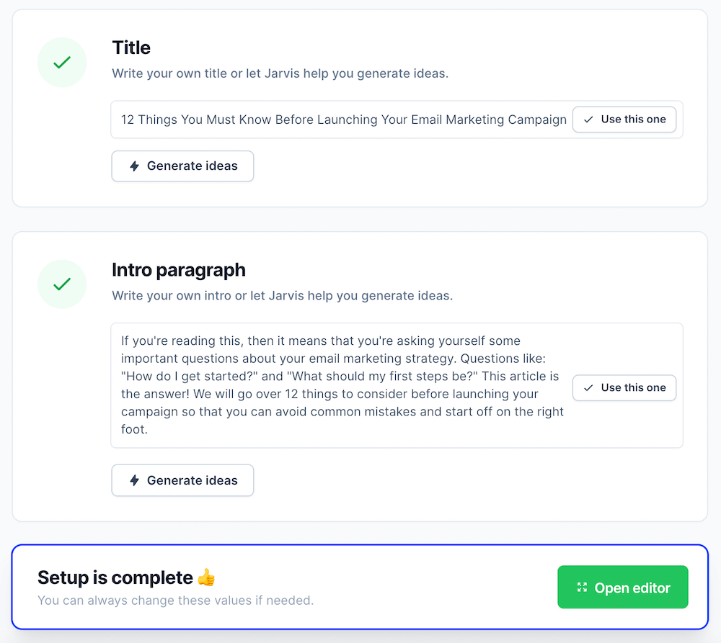Image resolution: width=721 pixels, height=643 pixels.
Task: Click the thumbs up emoji next to Setup is complete
Action: (x=206, y=577)
